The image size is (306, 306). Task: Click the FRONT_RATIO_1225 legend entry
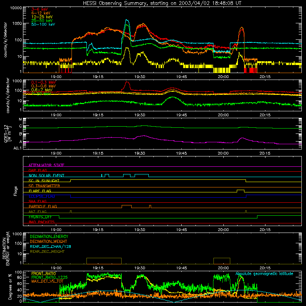(x=49, y=277)
